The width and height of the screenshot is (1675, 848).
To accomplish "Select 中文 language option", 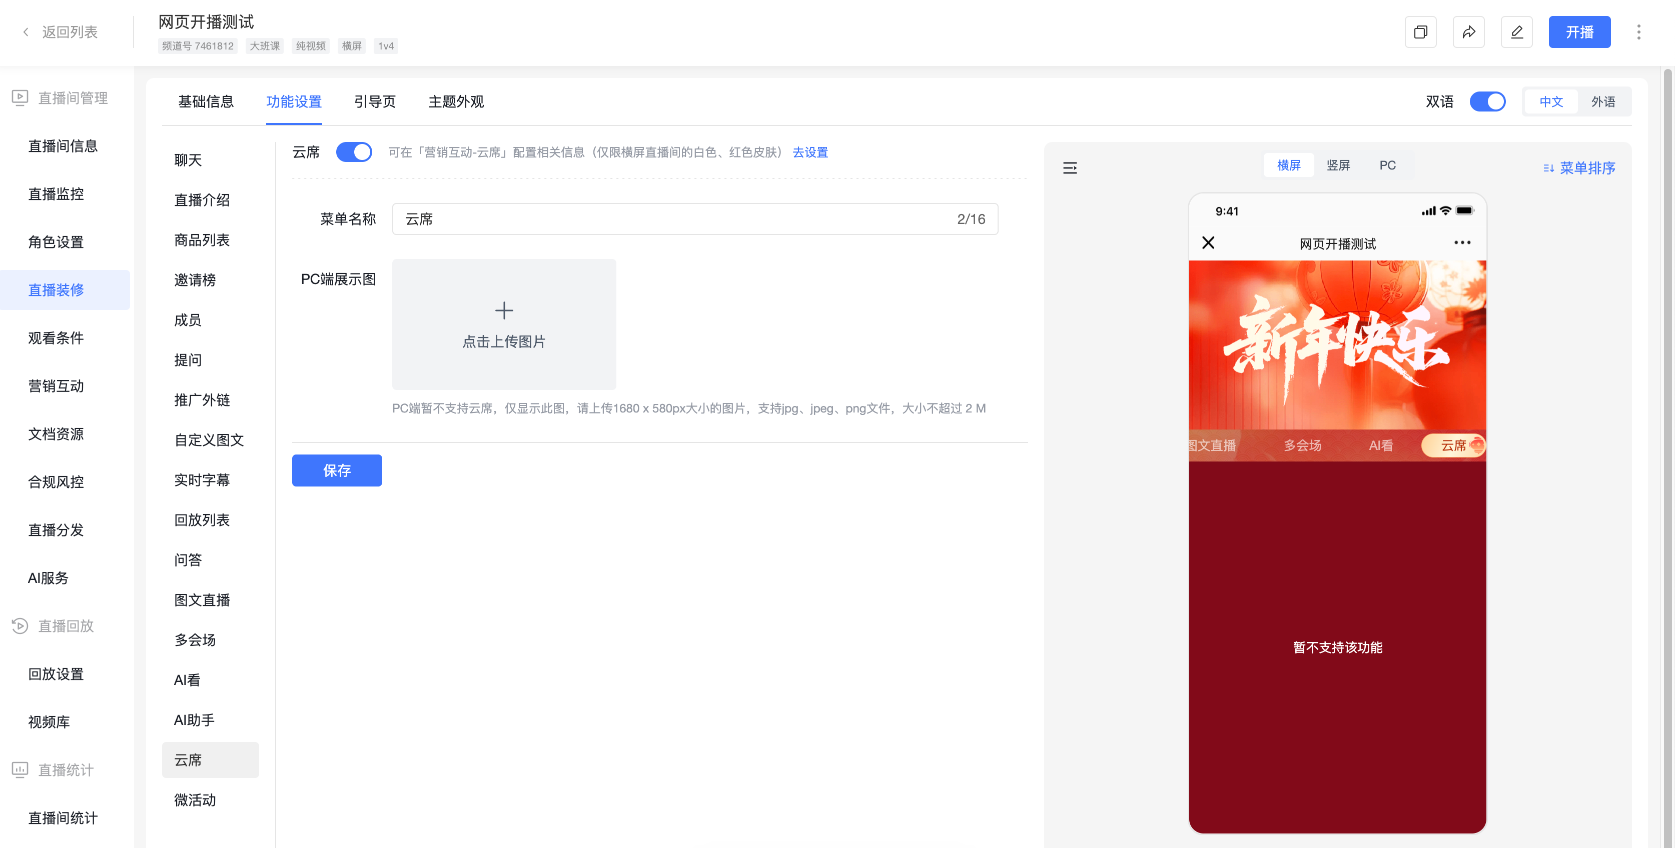I will pos(1551,101).
